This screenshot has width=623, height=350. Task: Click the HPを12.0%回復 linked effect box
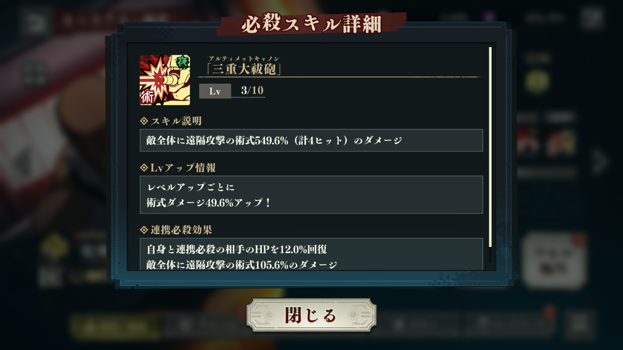pos(311,254)
